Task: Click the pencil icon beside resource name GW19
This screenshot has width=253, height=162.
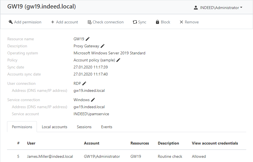Action: pos(88,39)
